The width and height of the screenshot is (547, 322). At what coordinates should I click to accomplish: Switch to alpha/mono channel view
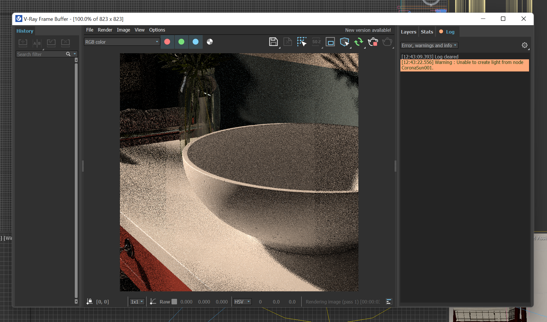pyautogui.click(x=210, y=42)
